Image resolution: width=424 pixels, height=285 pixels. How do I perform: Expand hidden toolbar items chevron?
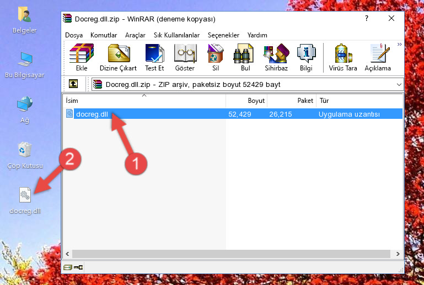pos(399,44)
